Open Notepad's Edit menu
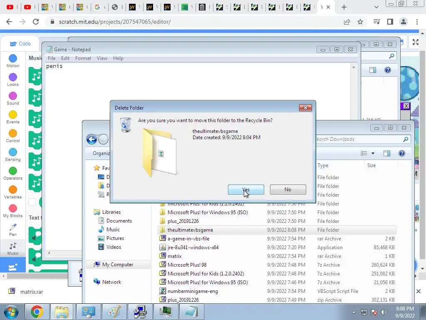 65,58
